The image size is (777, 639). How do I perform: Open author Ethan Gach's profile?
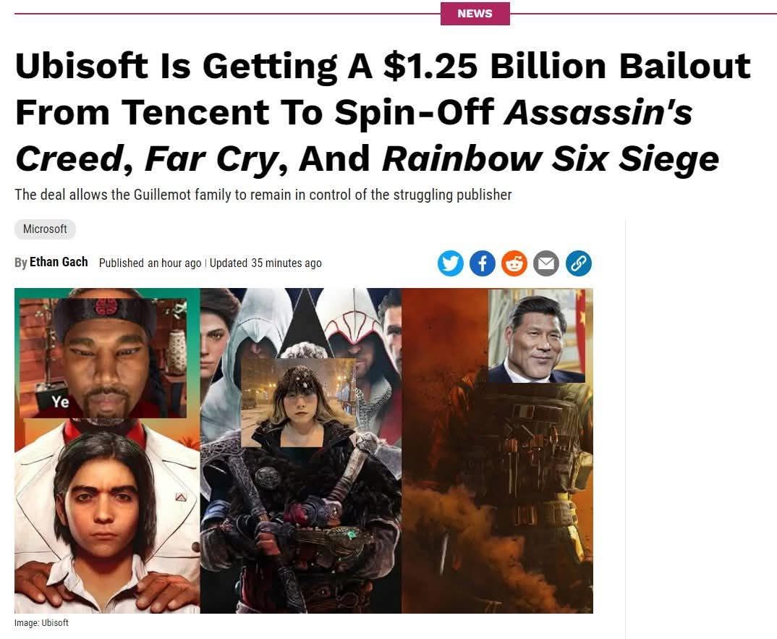coord(59,262)
